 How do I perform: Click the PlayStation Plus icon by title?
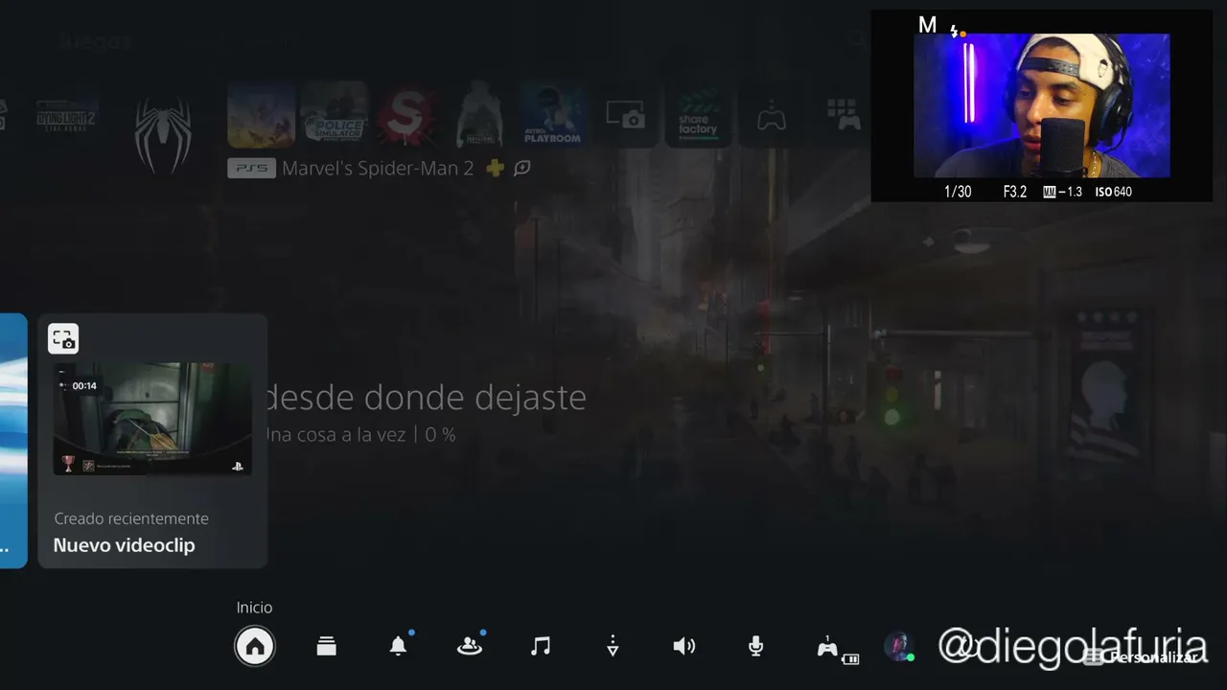tap(495, 169)
